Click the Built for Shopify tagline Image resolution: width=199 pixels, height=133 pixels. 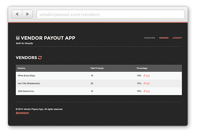(x=24, y=43)
